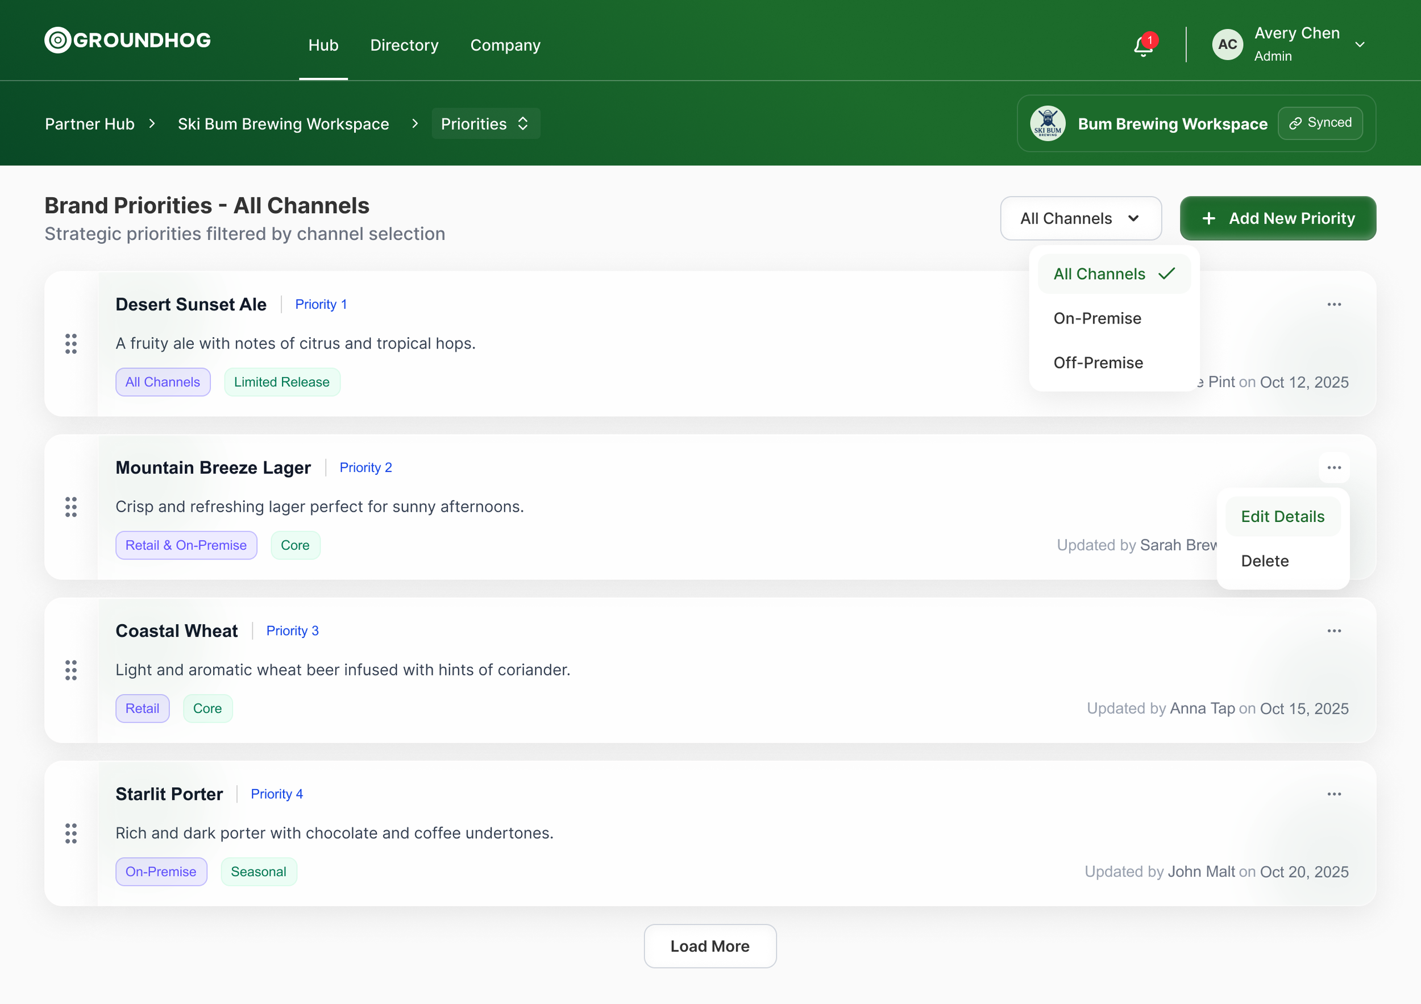
Task: Click the Add New Priority button
Action: pos(1277,218)
